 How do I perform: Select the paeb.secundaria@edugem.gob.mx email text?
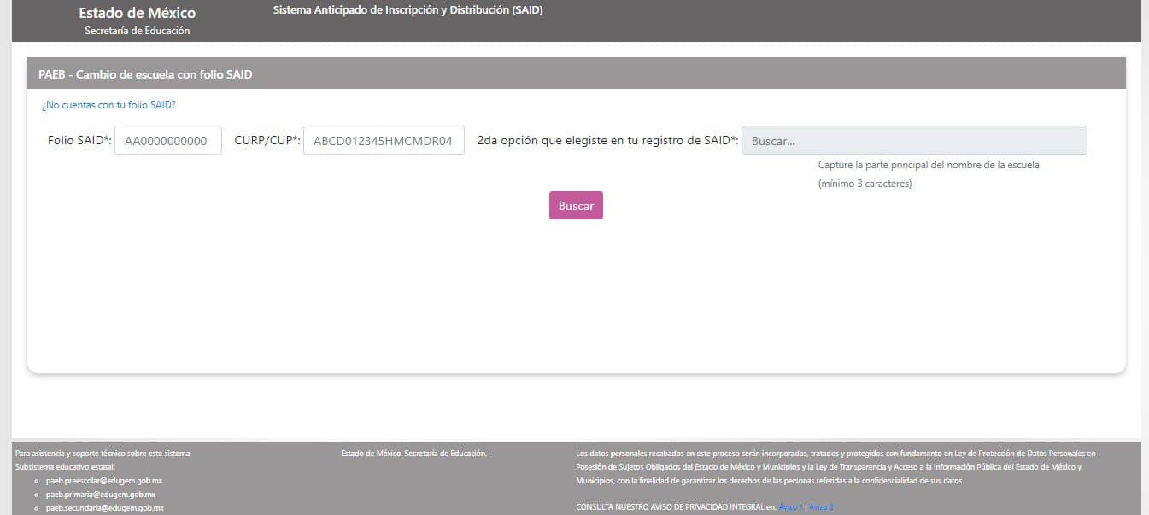pos(105,508)
